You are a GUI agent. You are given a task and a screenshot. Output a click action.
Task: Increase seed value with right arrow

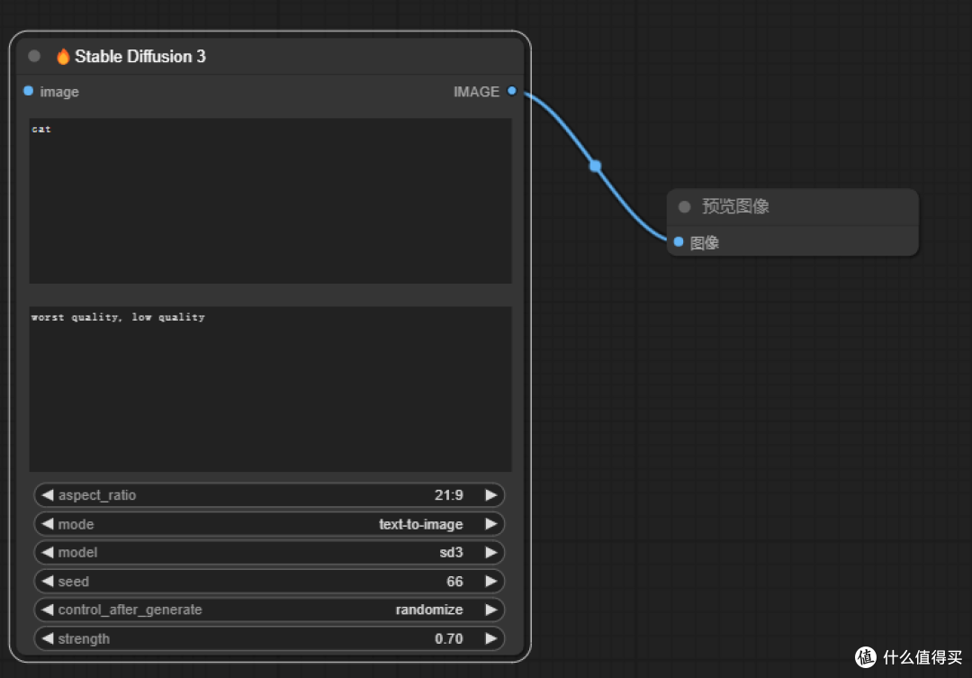tap(491, 582)
